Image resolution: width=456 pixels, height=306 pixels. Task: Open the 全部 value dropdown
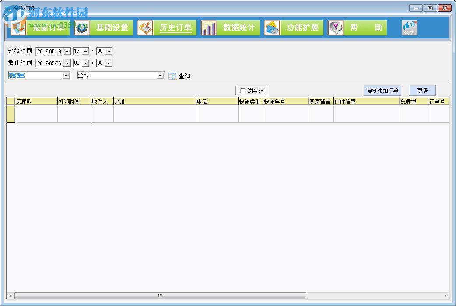(160, 76)
